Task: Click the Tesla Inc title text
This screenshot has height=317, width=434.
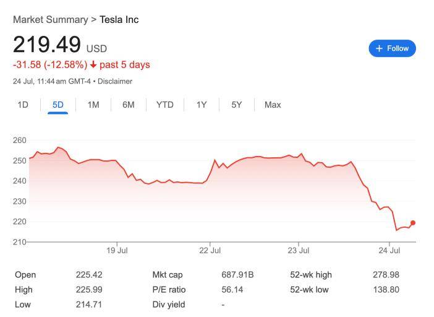Action: pyautogui.click(x=119, y=20)
